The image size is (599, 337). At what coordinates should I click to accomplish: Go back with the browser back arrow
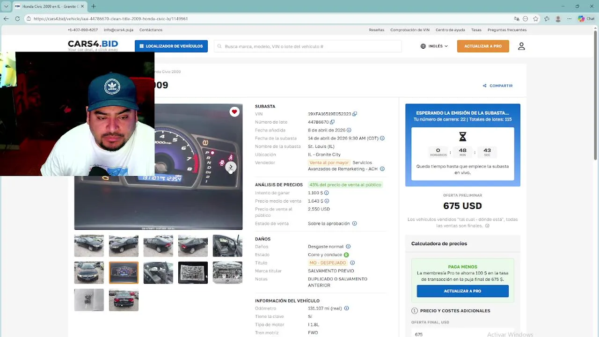[x=6, y=19]
